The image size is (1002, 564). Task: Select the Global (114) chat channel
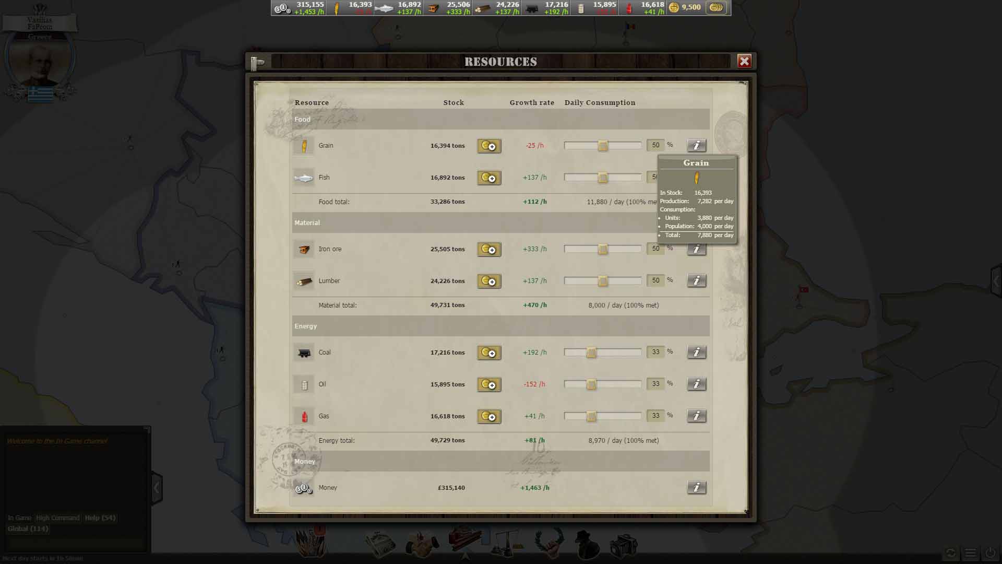(28, 528)
